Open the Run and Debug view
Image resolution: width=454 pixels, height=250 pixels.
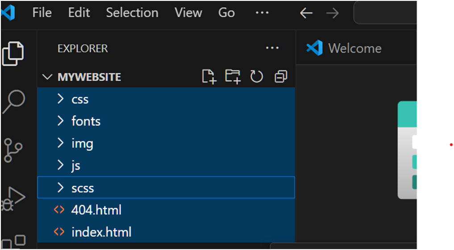[13, 199]
